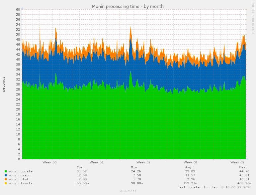Click the 'Max:' column header
Viewport: 256px width, 195px height.
click(243, 167)
